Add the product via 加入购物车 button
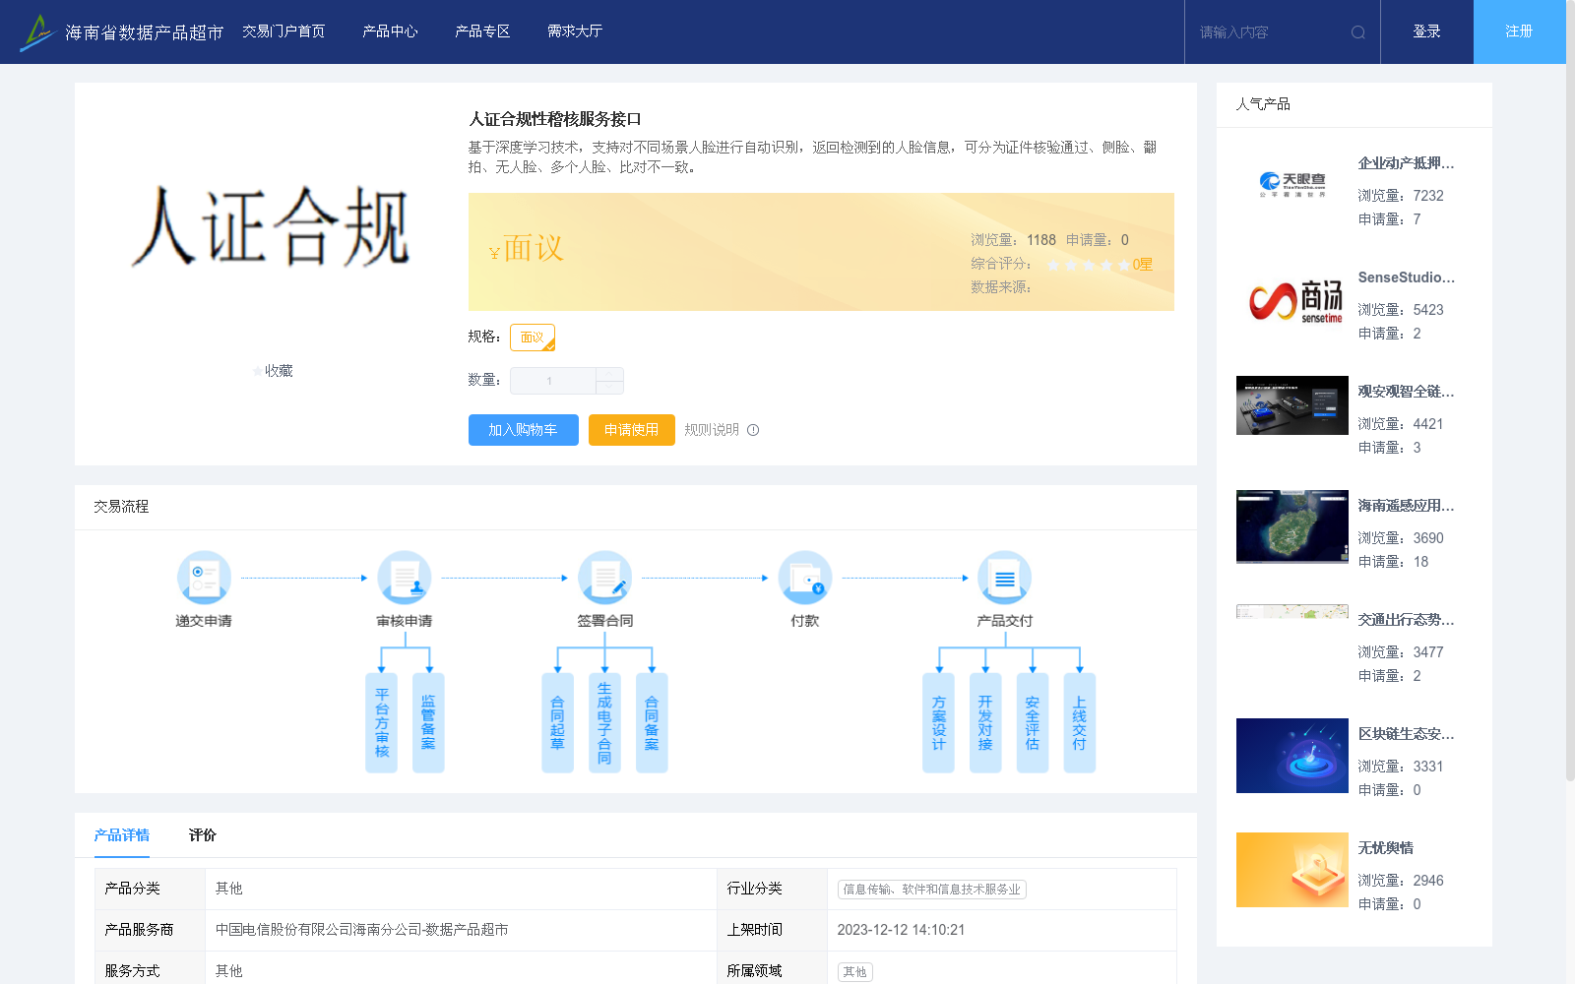 [524, 430]
